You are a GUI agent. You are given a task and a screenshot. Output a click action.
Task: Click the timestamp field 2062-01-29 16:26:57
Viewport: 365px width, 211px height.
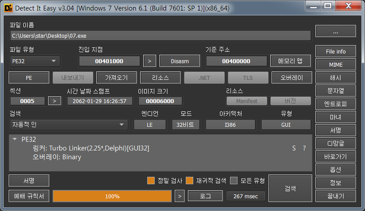click(99, 101)
